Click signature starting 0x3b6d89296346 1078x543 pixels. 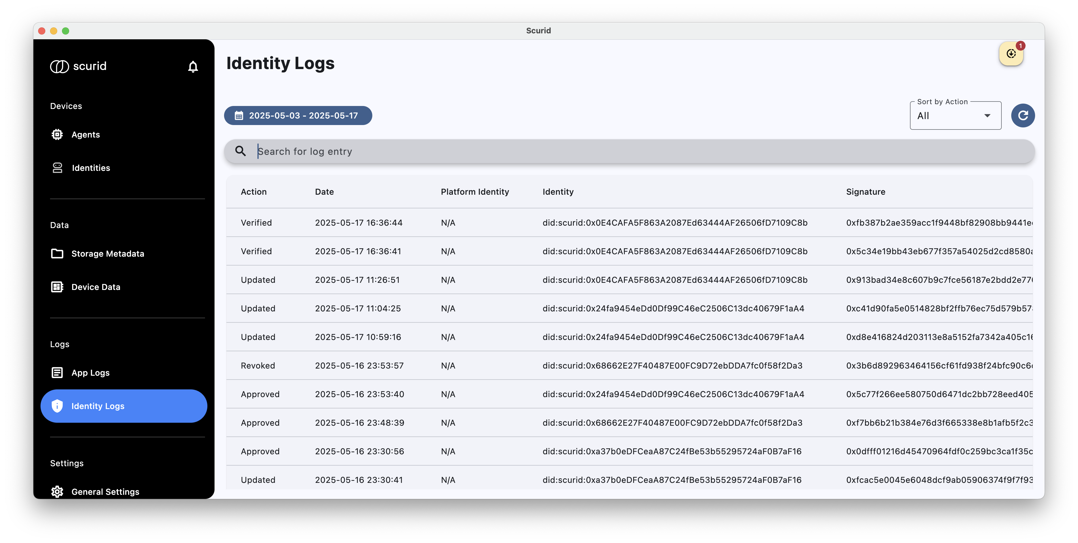click(x=939, y=365)
